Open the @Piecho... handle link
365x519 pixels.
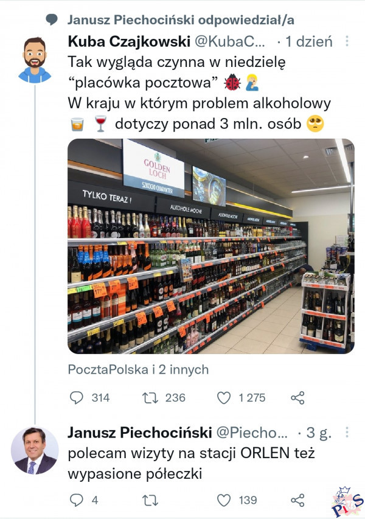[252, 432]
